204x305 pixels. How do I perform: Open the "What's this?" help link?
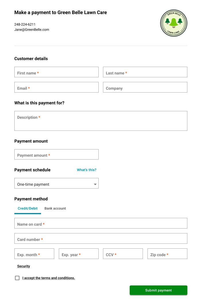pyautogui.click(x=87, y=170)
